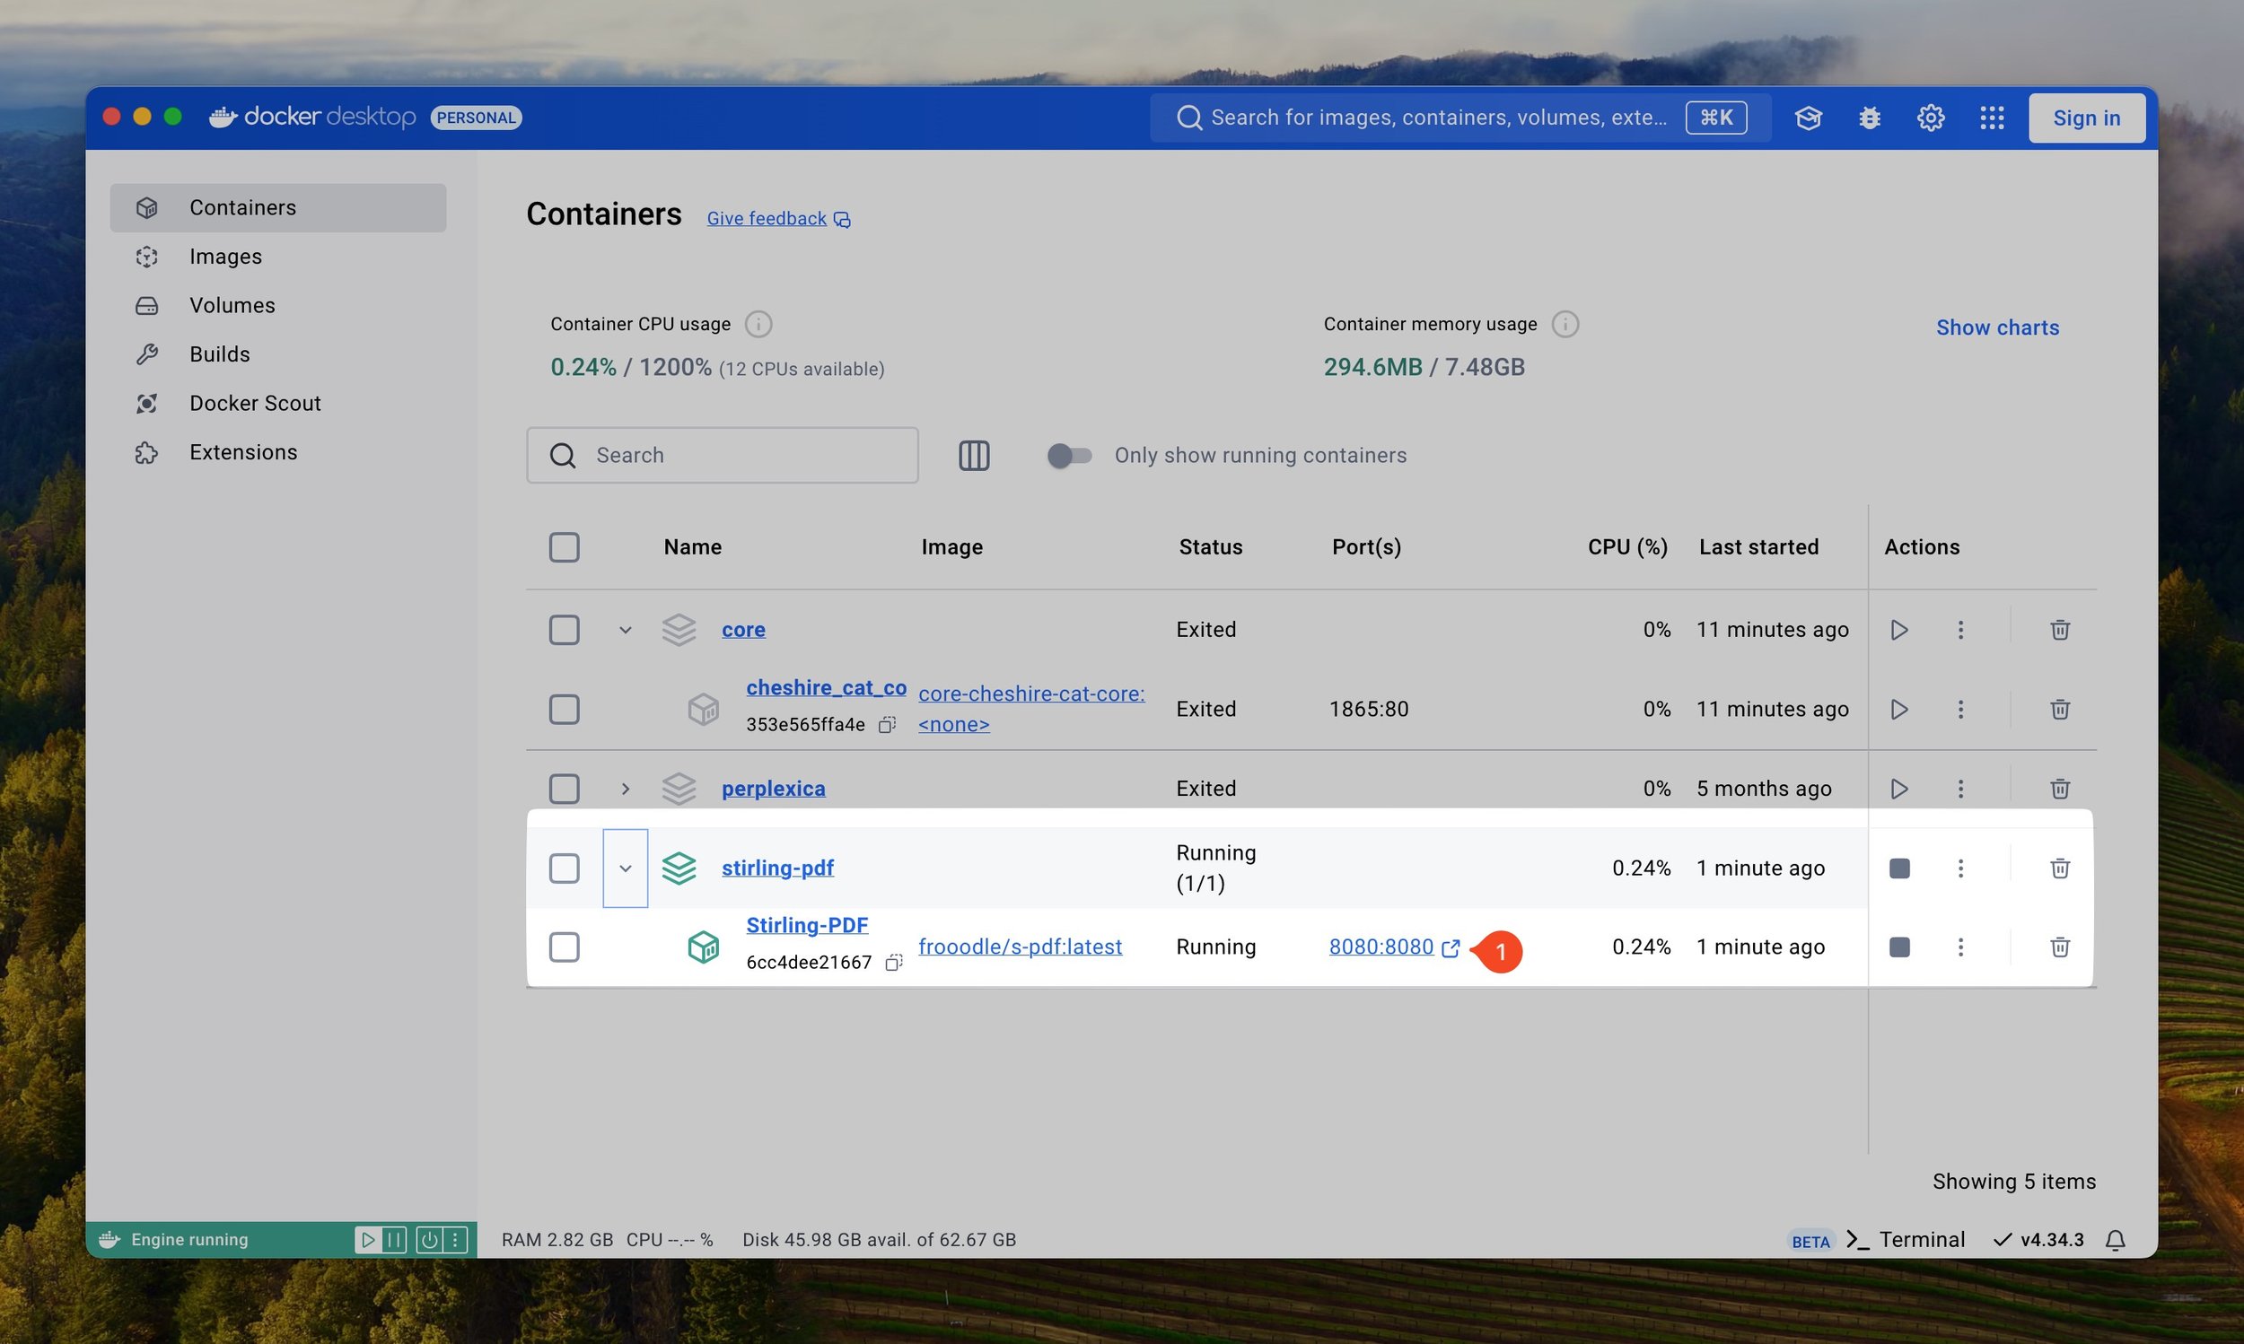2244x1344 pixels.
Task: Select the cheshire_cat_core row checkbox
Action: (564, 709)
